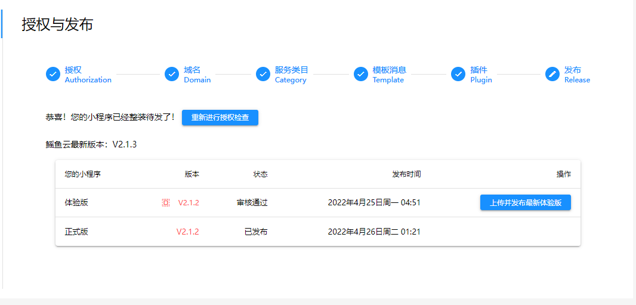Open the 服务类目 Category step label
The height and width of the screenshot is (305, 636).
291,75
